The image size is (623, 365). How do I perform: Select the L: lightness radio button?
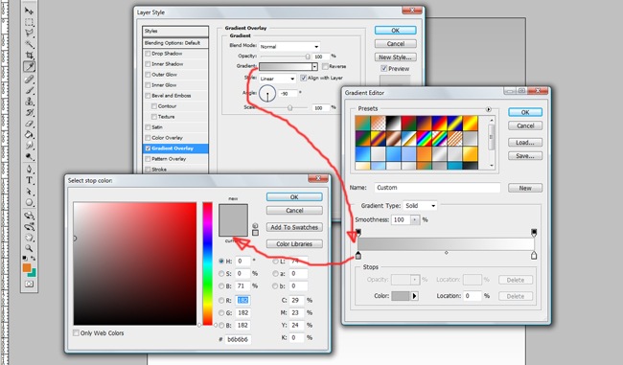[x=275, y=262]
